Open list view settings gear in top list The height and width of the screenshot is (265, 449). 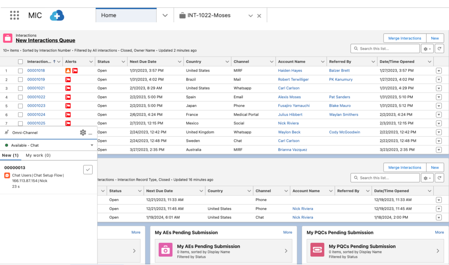pos(427,49)
